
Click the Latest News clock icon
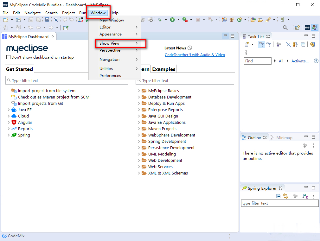click(190, 48)
